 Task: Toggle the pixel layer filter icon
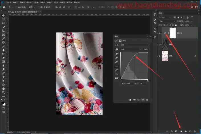pos(175,17)
